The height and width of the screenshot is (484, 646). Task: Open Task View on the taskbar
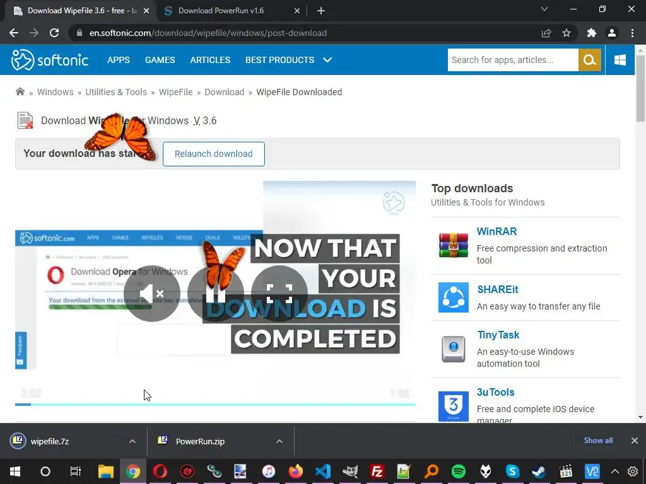click(x=76, y=471)
